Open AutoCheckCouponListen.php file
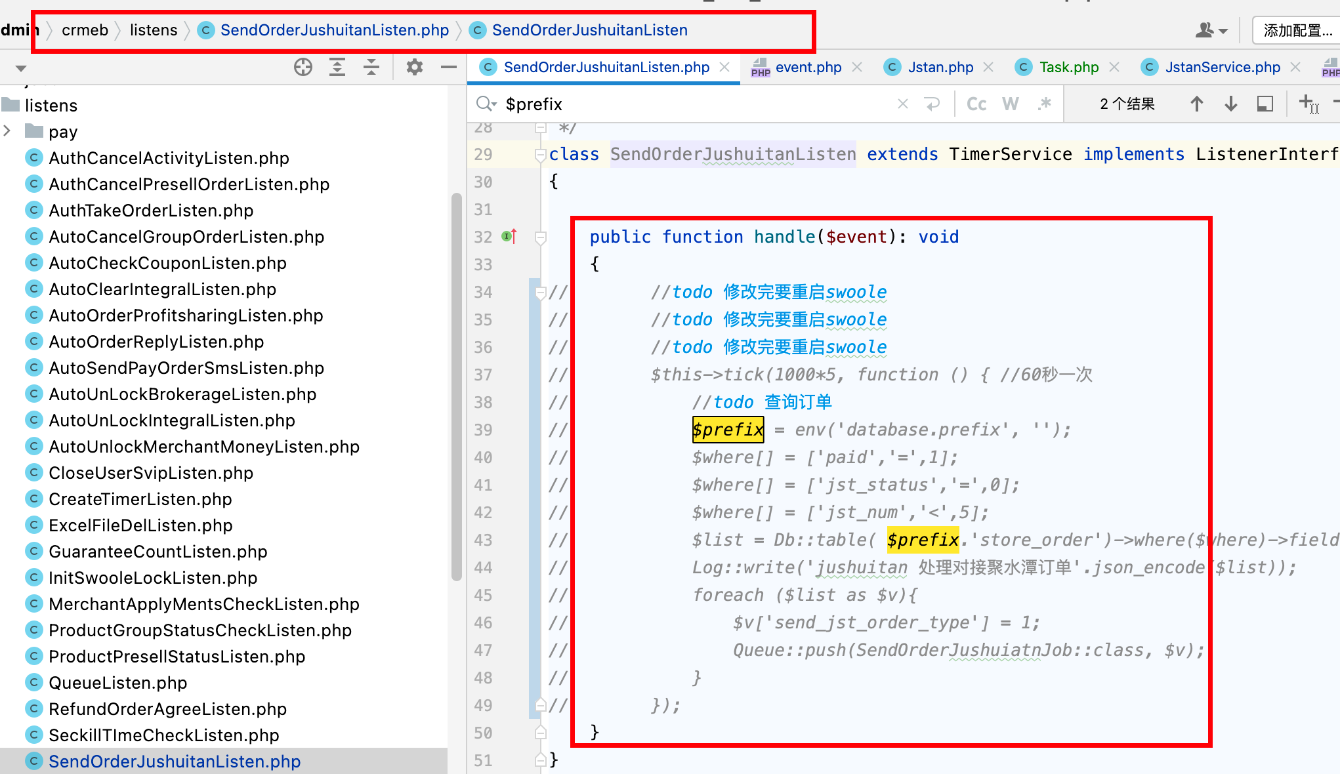Image resolution: width=1340 pixels, height=774 pixels. (167, 262)
